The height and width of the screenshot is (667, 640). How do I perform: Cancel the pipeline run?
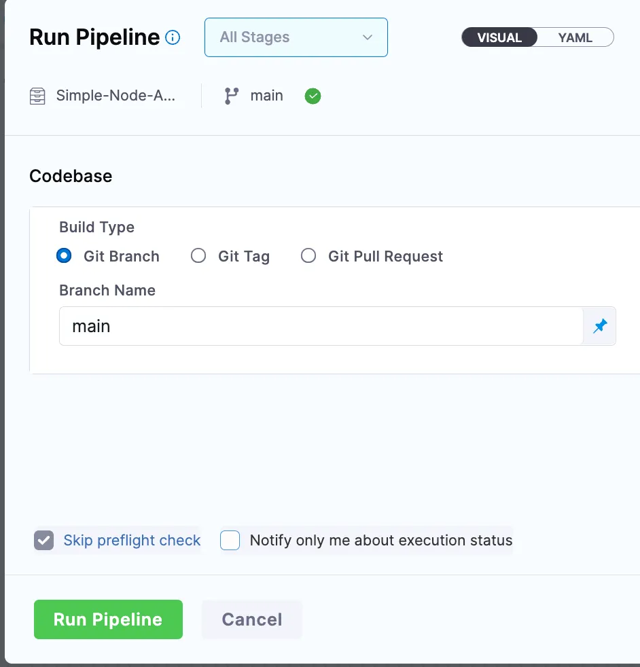[251, 619]
